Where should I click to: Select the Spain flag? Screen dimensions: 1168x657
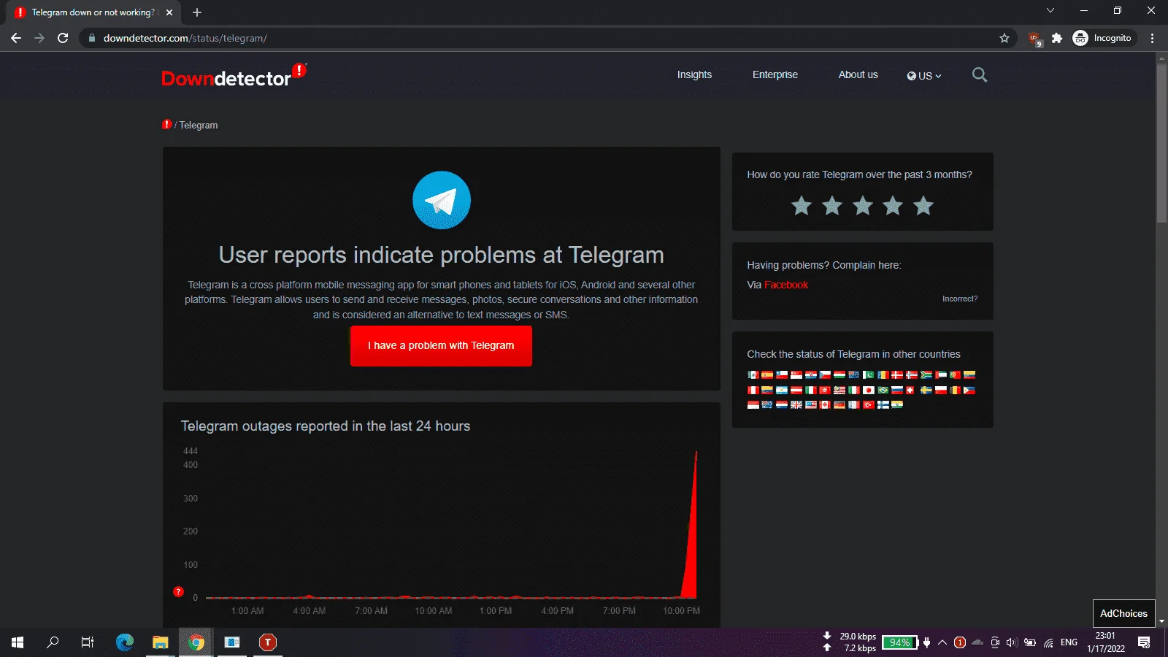[767, 374]
